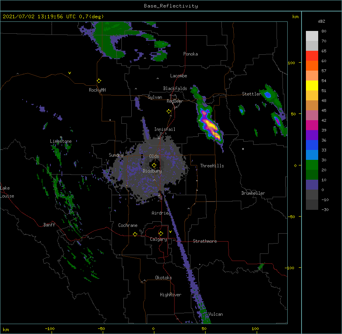Click the Base_Reflectivity title
This screenshot has width=342, height=334.
pyautogui.click(x=171, y=6)
